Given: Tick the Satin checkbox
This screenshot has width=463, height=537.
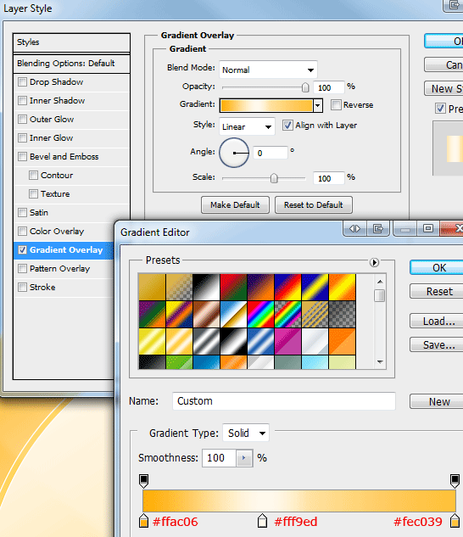Looking at the screenshot, I should [x=22, y=212].
